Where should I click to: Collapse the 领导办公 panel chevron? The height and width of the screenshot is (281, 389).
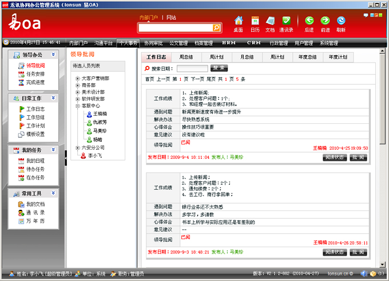click(53, 54)
